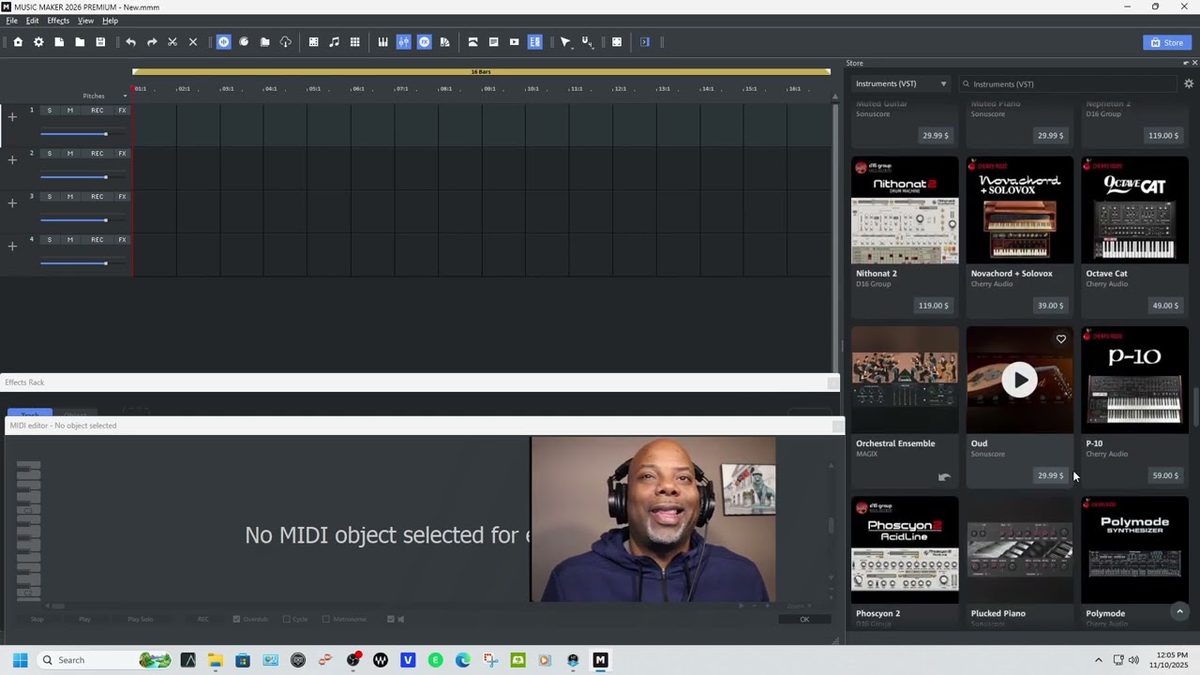Click the scroll-to-top arrow in the Store

pos(1179,611)
